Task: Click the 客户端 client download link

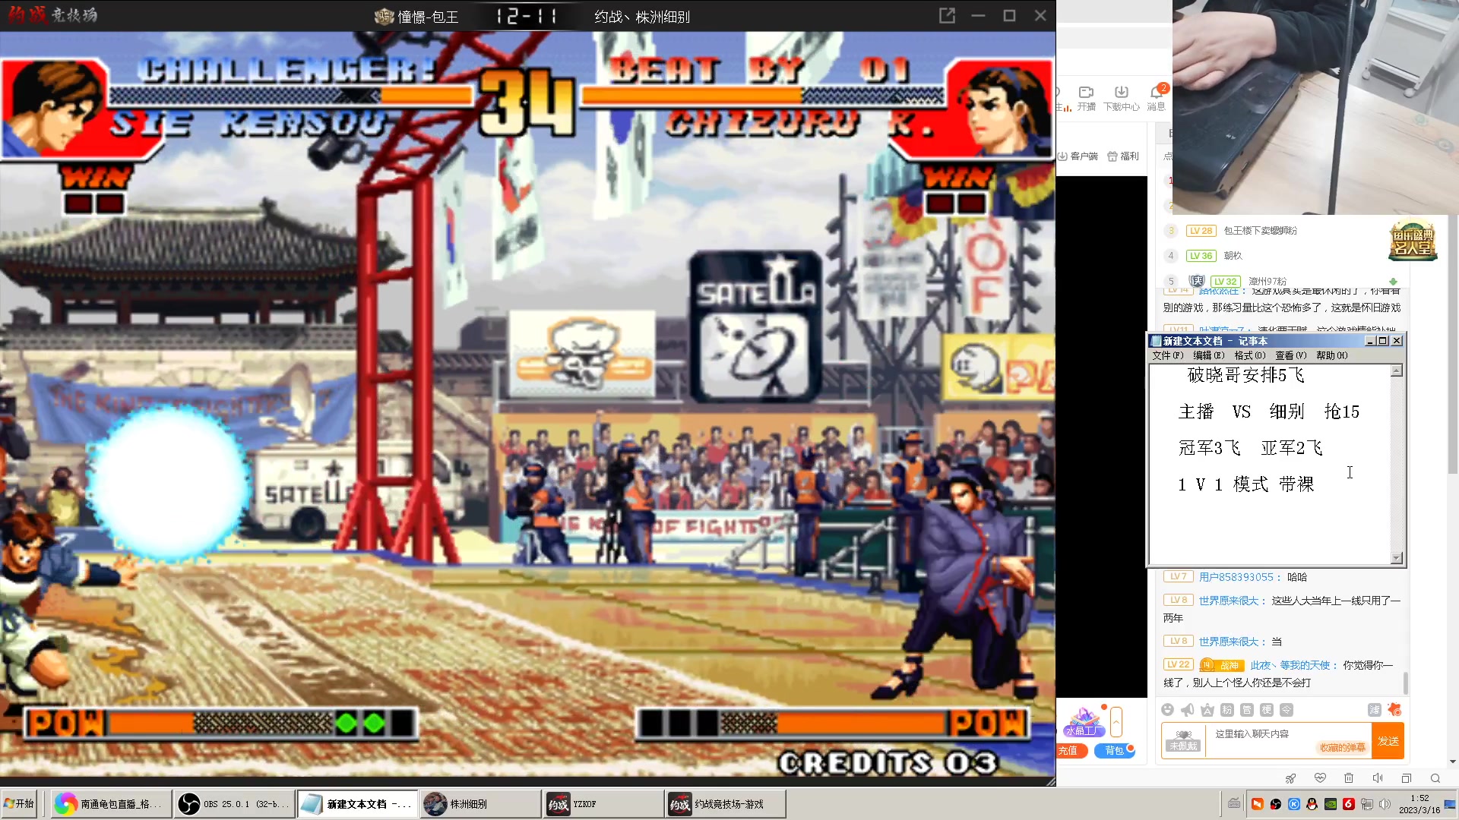Action: 1078,156
